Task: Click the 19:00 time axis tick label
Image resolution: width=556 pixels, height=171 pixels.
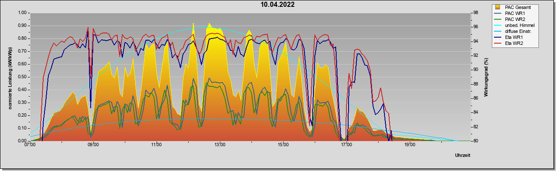Action: coord(410,145)
